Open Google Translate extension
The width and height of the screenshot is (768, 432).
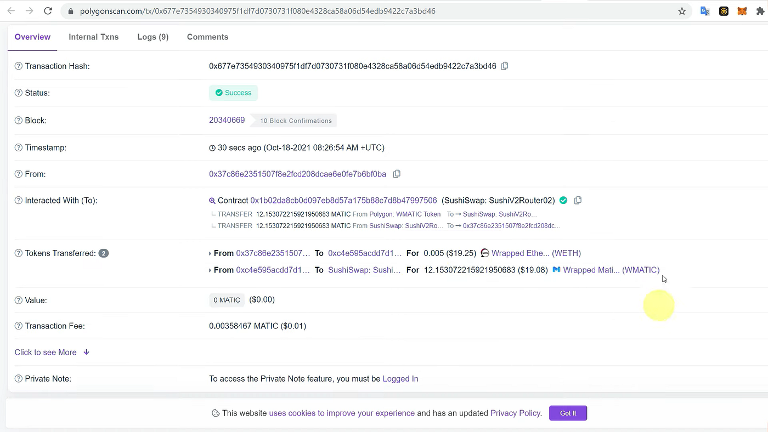pyautogui.click(x=705, y=11)
